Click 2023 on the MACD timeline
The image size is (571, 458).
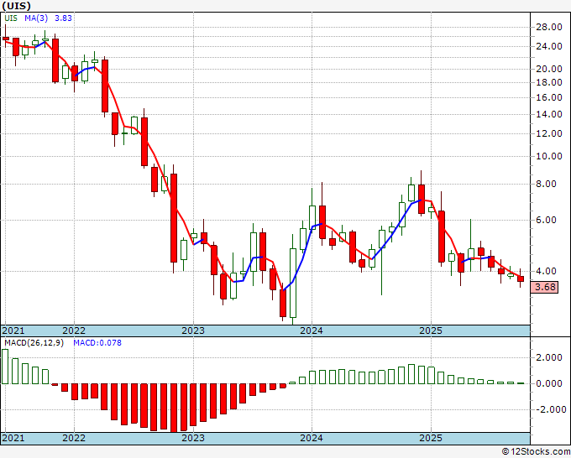[193, 438]
